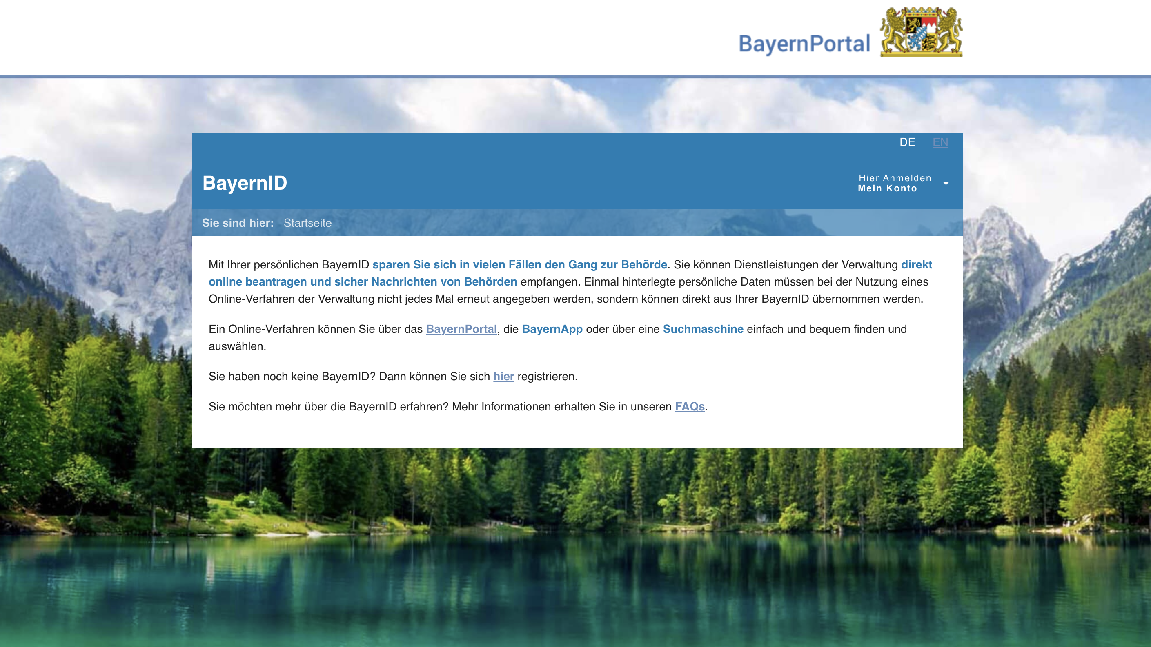Follow the BayernPortal link in the paragraph

click(461, 329)
